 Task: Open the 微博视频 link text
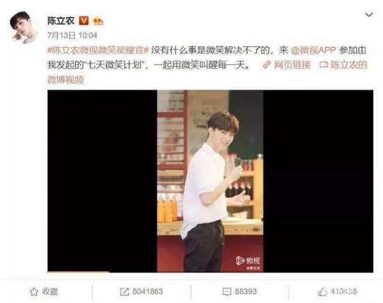point(66,80)
